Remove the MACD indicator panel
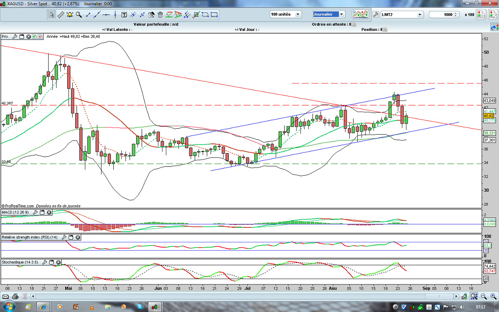 49,212
